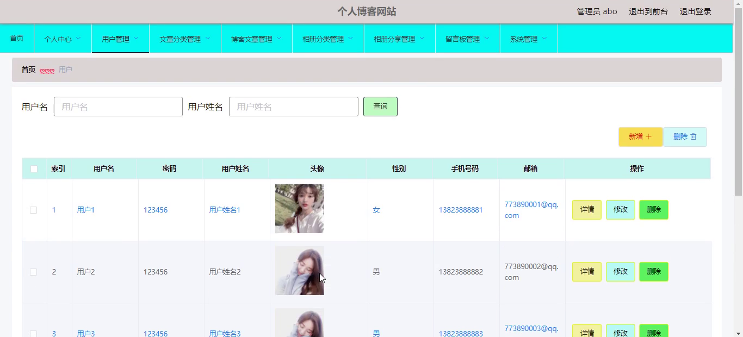
Task: Click green 删除 button for 用户1
Action: pos(654,210)
